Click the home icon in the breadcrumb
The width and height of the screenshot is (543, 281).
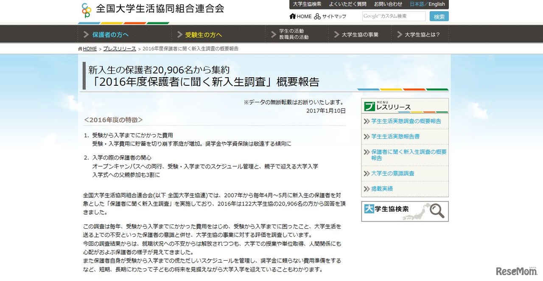(79, 48)
